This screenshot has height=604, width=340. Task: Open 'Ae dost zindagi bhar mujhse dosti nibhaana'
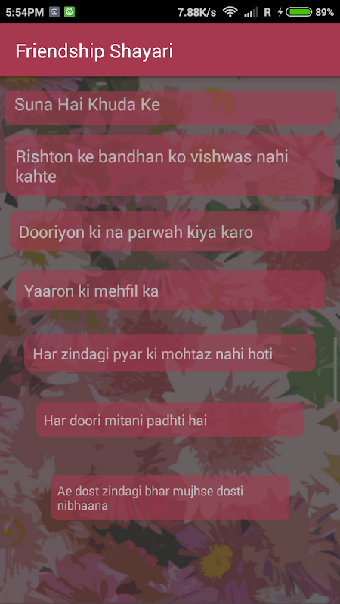click(170, 498)
